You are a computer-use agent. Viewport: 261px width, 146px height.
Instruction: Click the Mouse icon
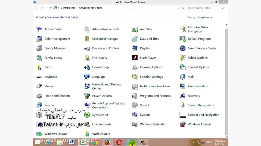pyautogui.click(x=39, y=86)
